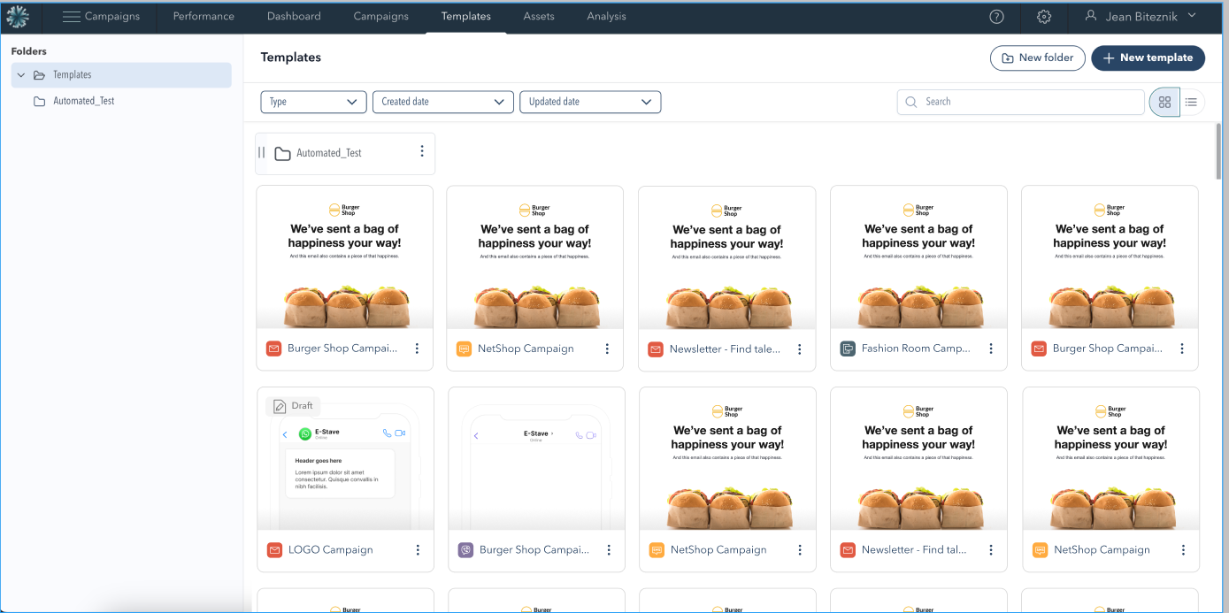Open the Updated date dropdown
Screen dimensions: 1229x613
tap(589, 103)
